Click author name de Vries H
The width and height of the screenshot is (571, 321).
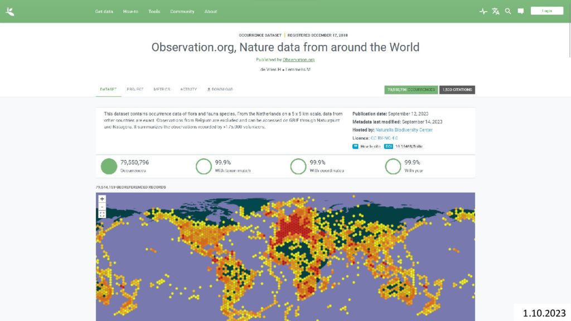tap(270, 70)
